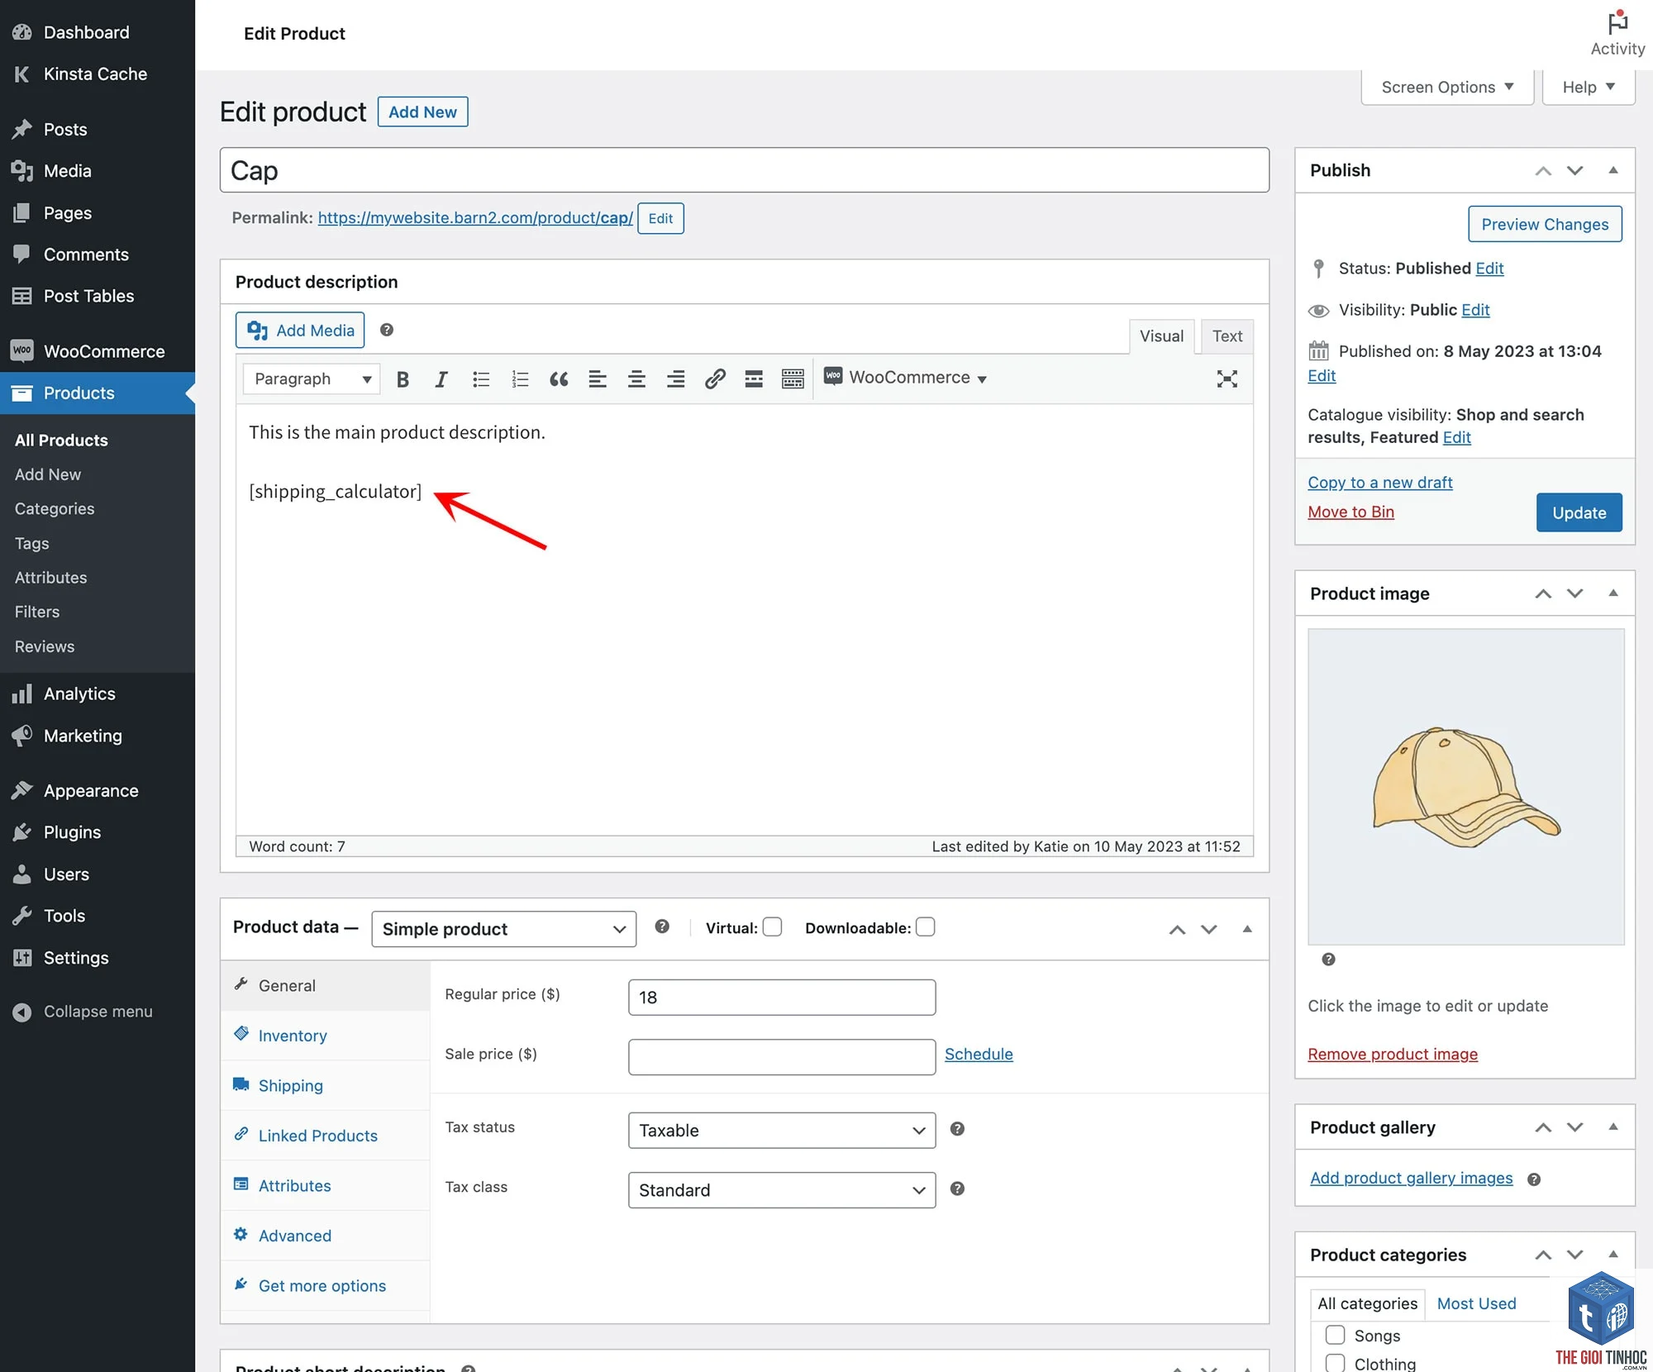Open the Paragraph format dropdown

pyautogui.click(x=312, y=379)
